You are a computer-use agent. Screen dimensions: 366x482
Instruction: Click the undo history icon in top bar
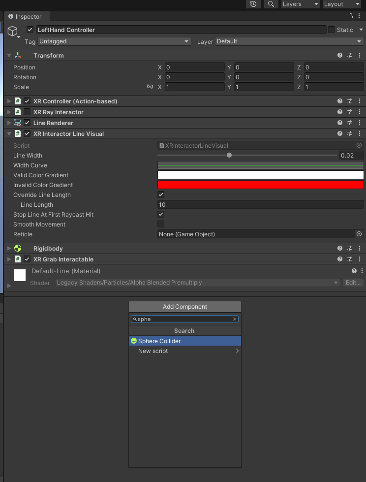coord(253,4)
